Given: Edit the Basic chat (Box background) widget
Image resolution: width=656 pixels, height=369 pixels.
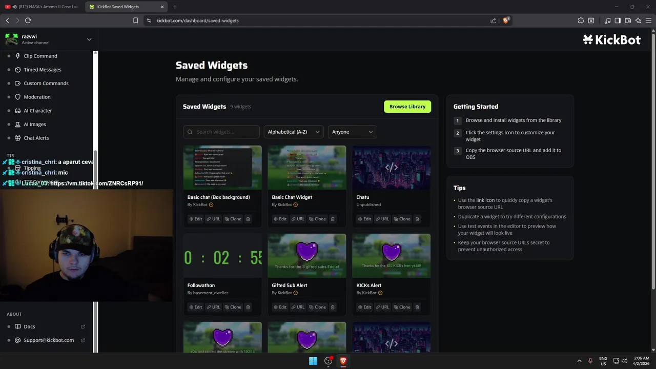Looking at the screenshot, I should (196, 219).
